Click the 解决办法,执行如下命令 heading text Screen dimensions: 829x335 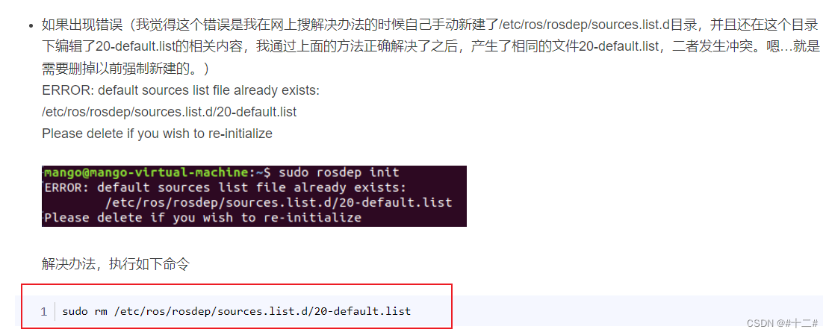click(x=115, y=265)
